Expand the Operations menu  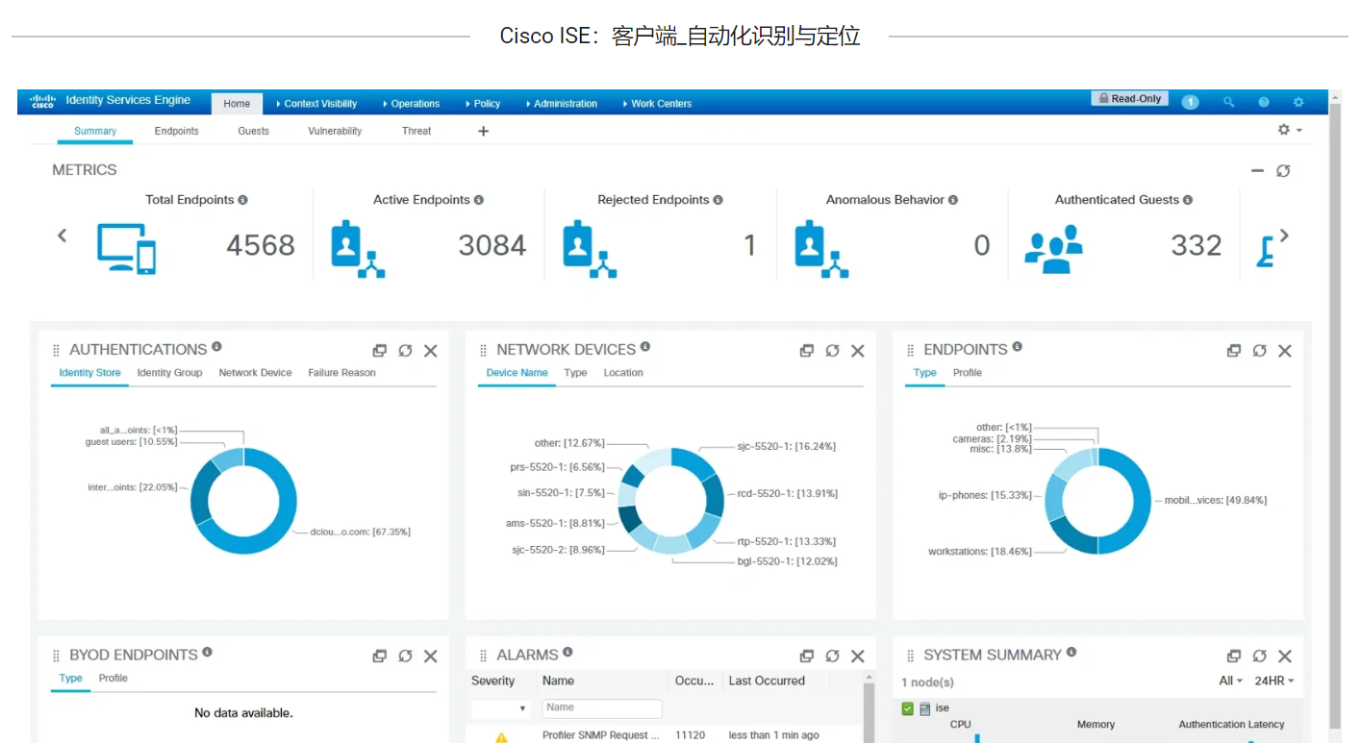411,103
